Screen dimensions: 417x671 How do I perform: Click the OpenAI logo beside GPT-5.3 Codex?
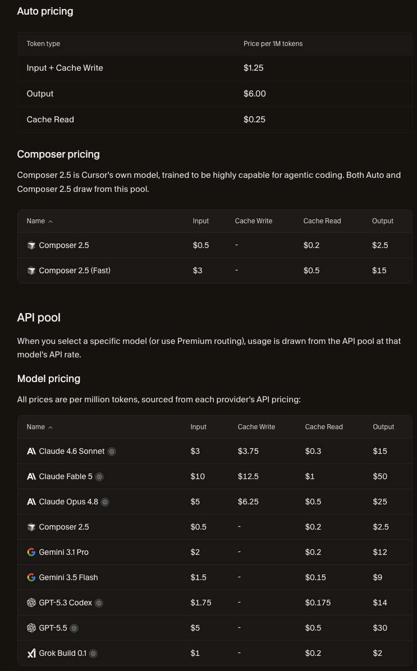point(31,603)
